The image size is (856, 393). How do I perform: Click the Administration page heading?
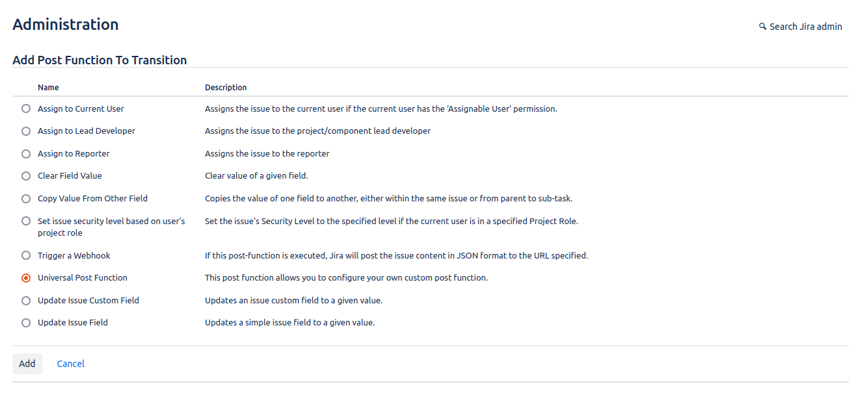66,25
